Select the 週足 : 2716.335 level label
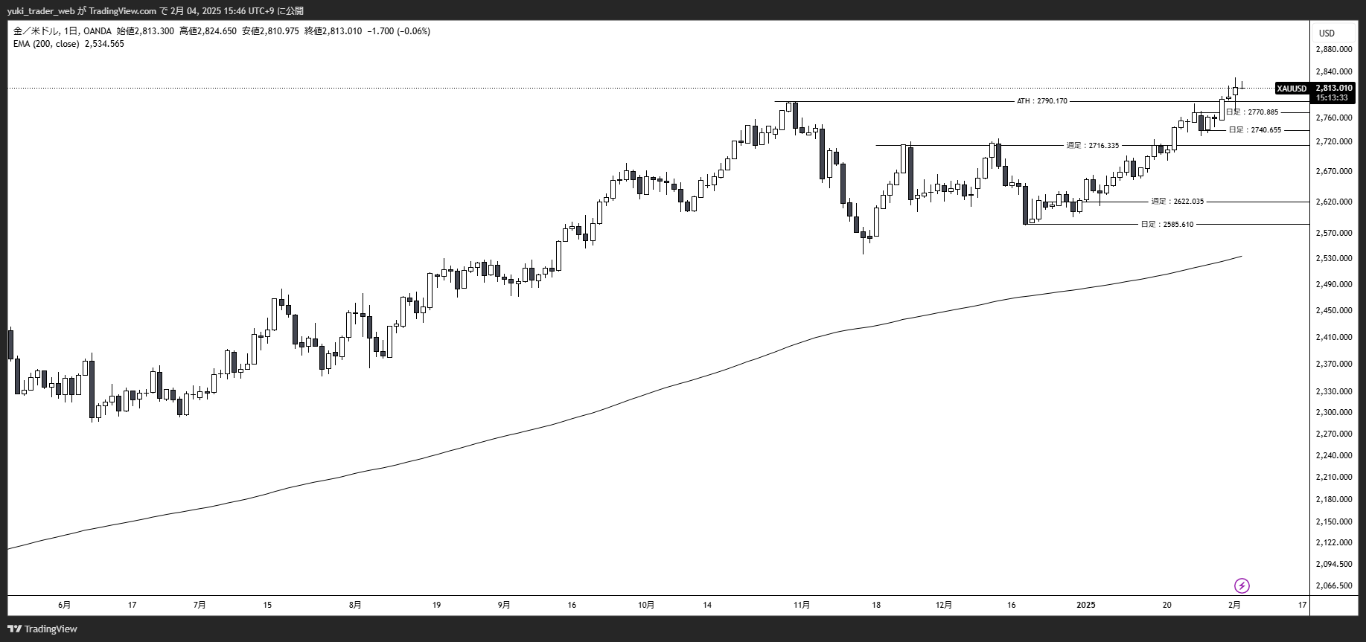This screenshot has height=642, width=1366. pos(1092,146)
